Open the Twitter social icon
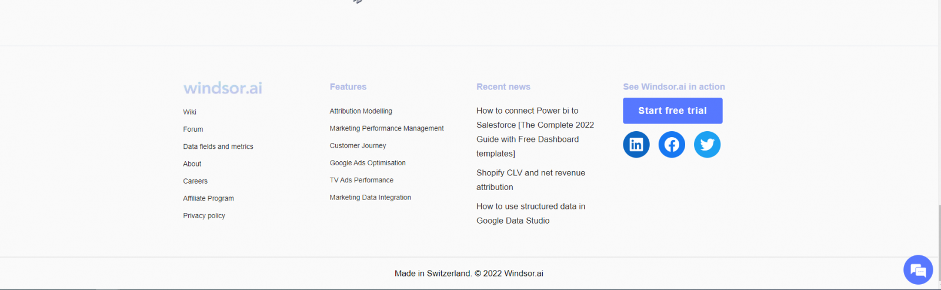This screenshot has height=290, width=941. [707, 145]
